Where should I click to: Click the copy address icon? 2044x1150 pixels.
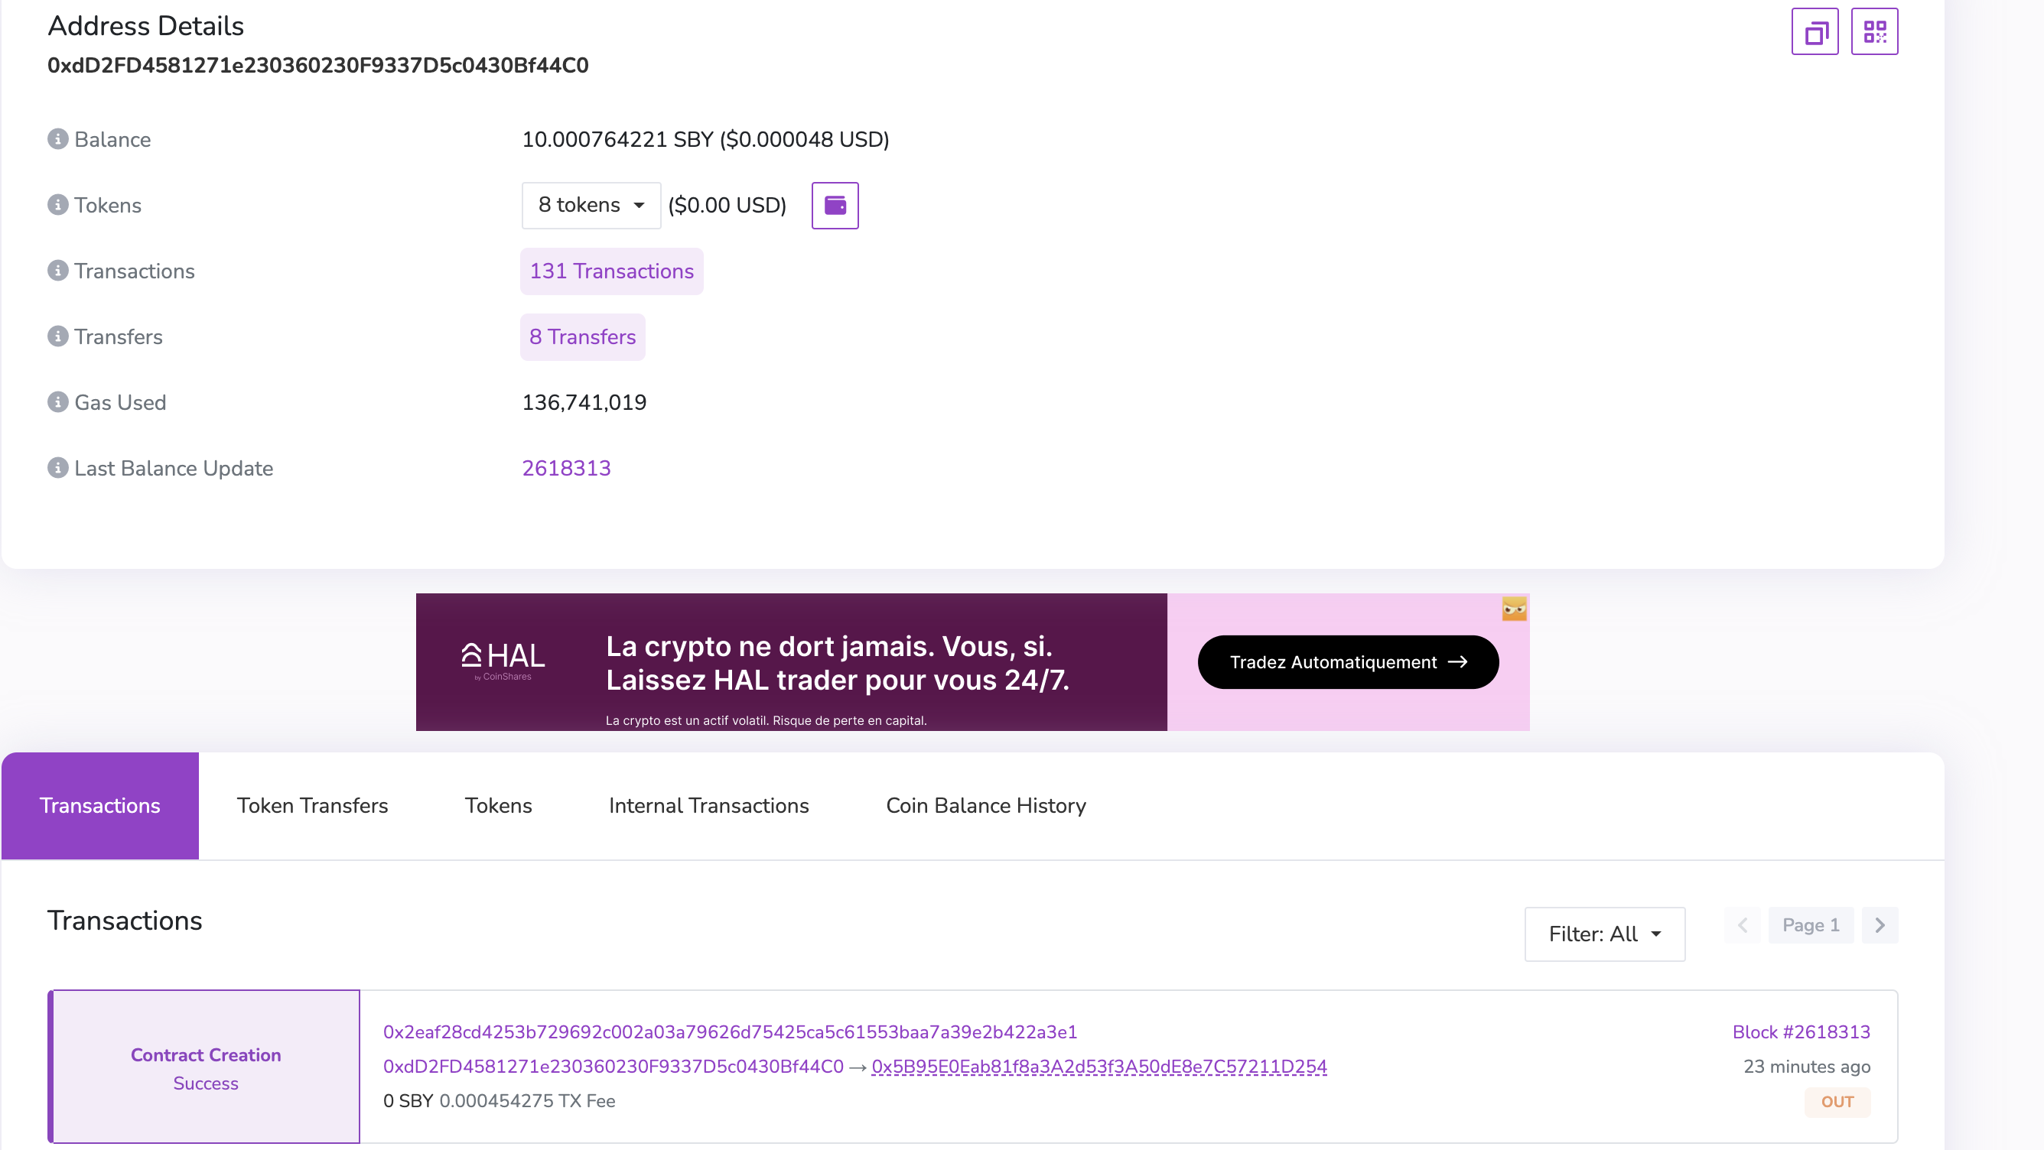coord(1815,31)
